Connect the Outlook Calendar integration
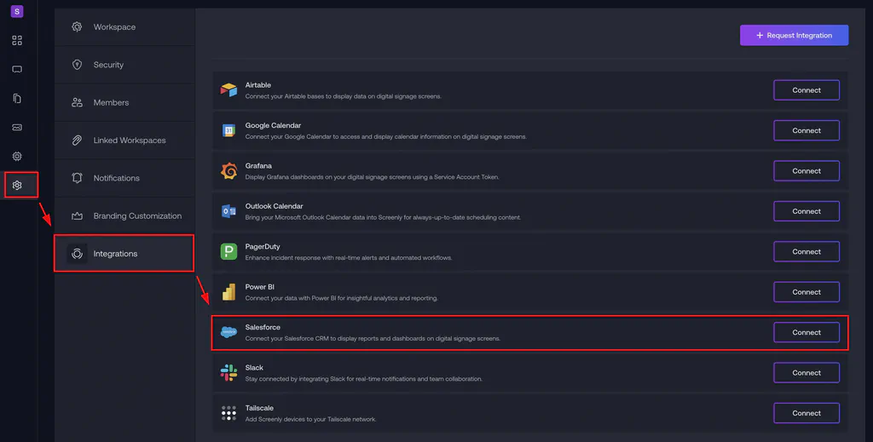This screenshot has height=442, width=873. tap(807, 211)
